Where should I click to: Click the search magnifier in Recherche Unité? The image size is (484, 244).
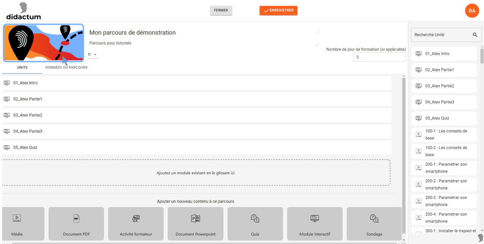[x=475, y=35]
